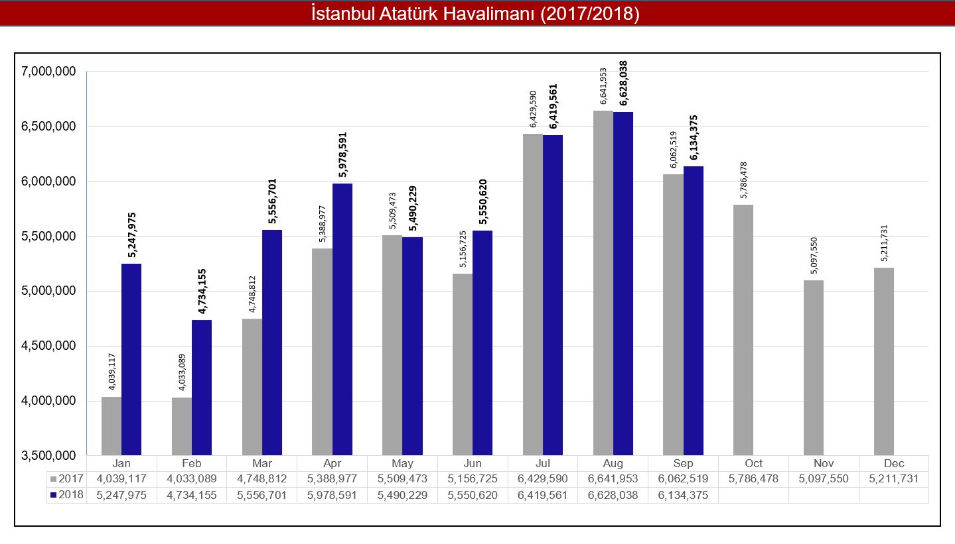Click the gray 2017 August bar
Viewport: 955px width, 544px height.
click(603, 283)
